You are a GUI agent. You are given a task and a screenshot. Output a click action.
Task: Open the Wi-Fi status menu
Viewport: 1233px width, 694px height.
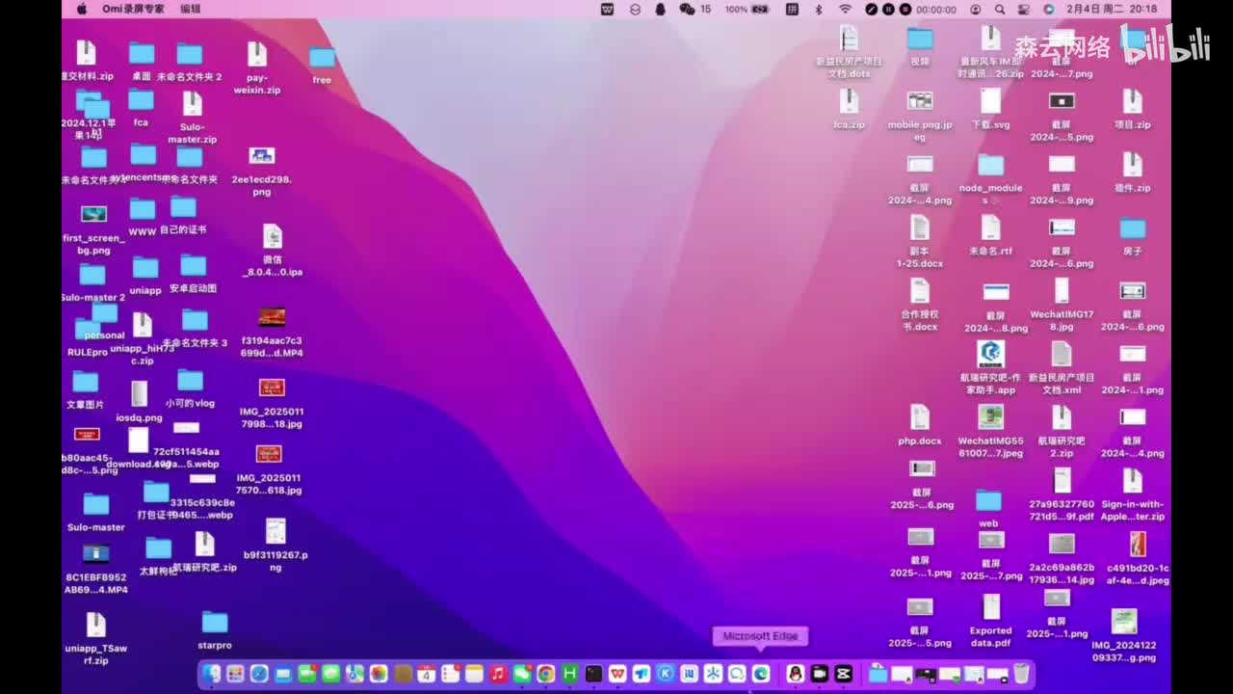pos(845,9)
